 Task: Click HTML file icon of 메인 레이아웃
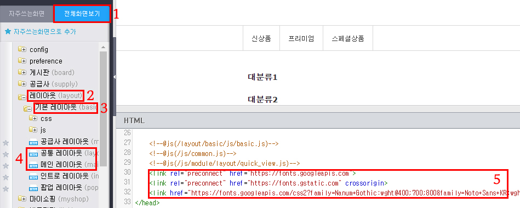click(x=33, y=165)
